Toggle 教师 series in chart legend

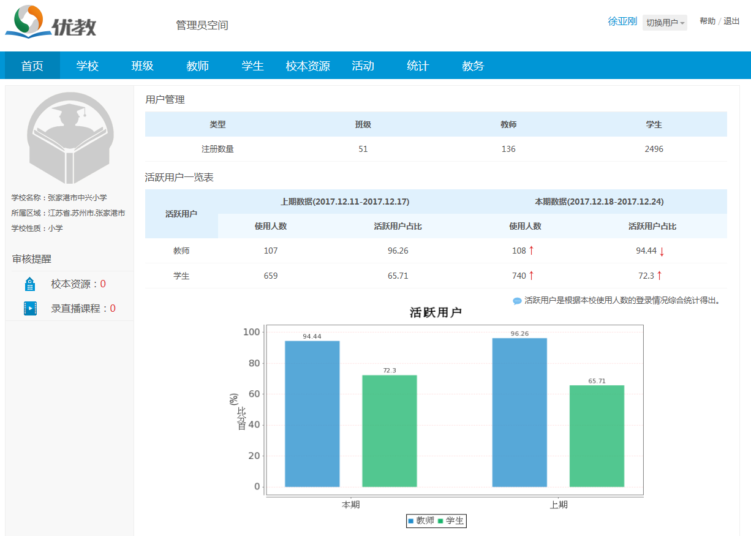(421, 521)
